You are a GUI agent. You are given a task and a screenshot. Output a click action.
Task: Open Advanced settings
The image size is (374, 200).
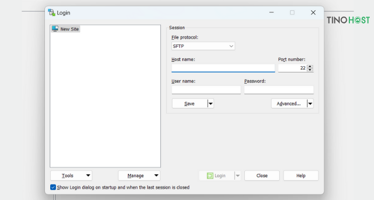289,103
